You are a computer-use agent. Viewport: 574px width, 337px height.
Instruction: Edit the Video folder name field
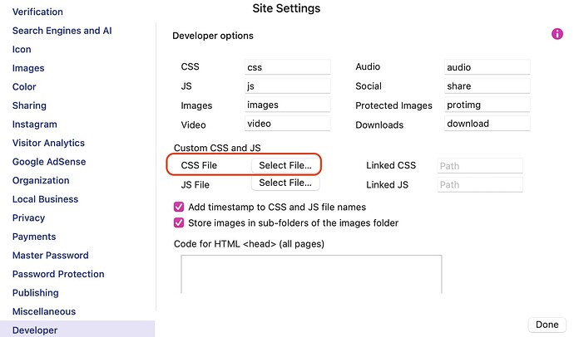tap(287, 124)
